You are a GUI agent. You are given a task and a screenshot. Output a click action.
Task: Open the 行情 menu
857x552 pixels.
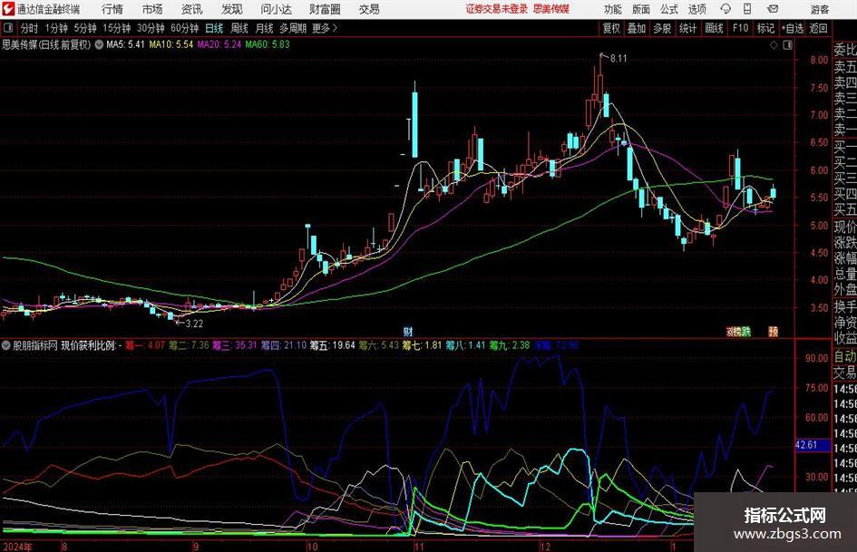112,9
